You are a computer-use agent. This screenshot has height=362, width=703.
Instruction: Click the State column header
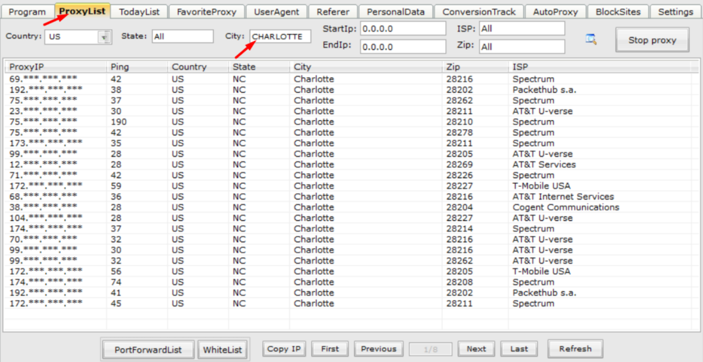pyautogui.click(x=259, y=67)
